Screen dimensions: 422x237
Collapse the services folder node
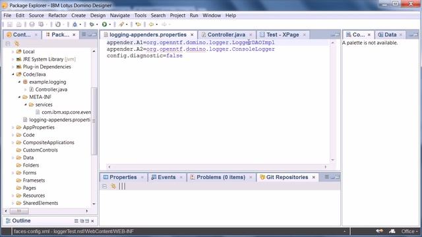point(25,105)
